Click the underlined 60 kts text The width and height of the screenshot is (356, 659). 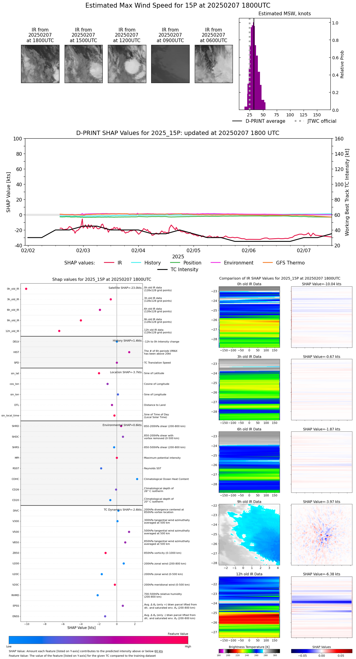tap(158, 651)
